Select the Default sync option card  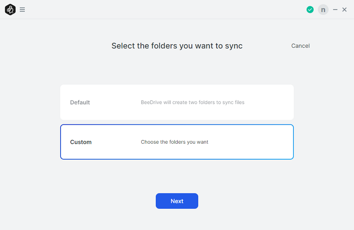[x=177, y=102]
